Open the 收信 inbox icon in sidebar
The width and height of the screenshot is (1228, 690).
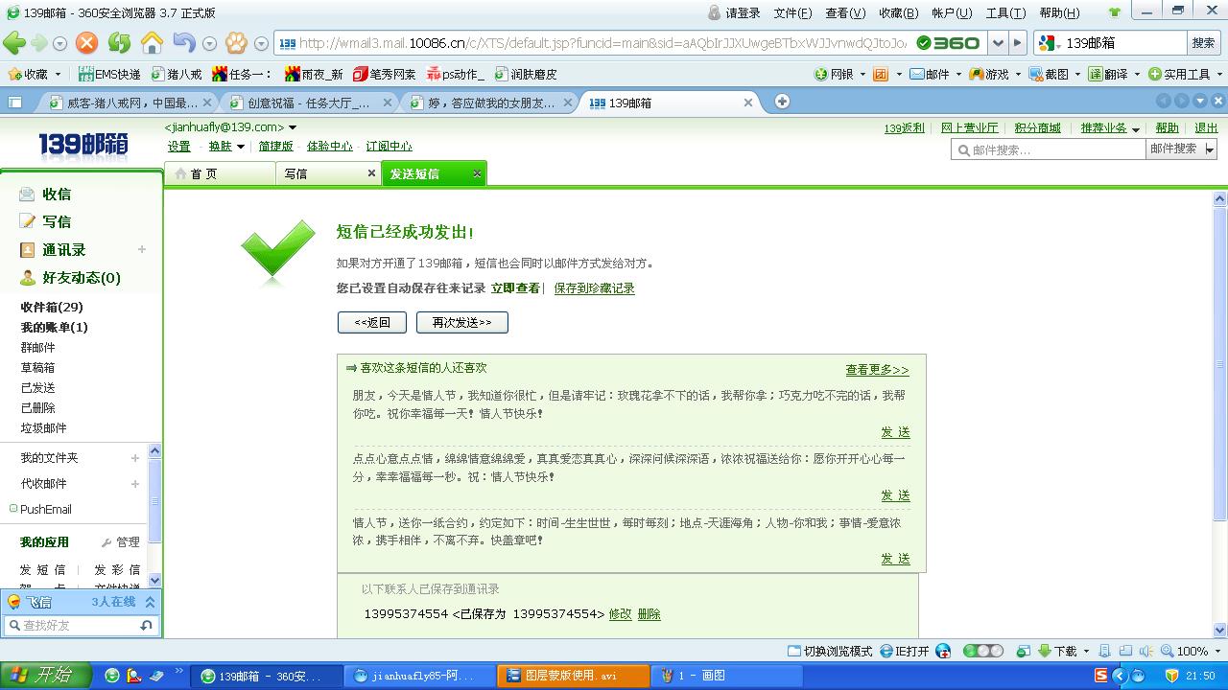coord(27,194)
